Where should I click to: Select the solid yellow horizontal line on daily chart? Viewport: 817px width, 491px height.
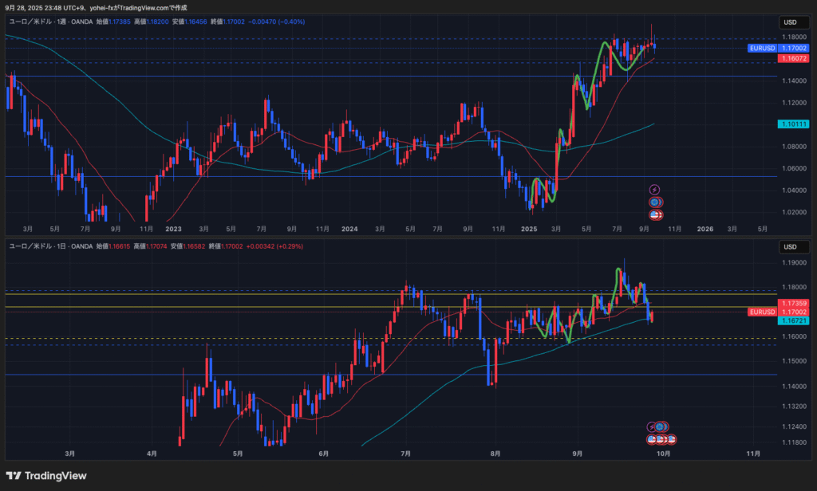(239, 307)
